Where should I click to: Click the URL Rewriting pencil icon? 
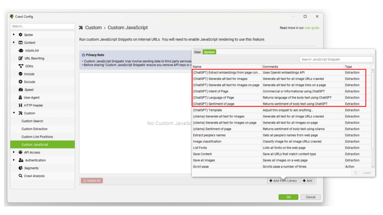[x=21, y=58]
